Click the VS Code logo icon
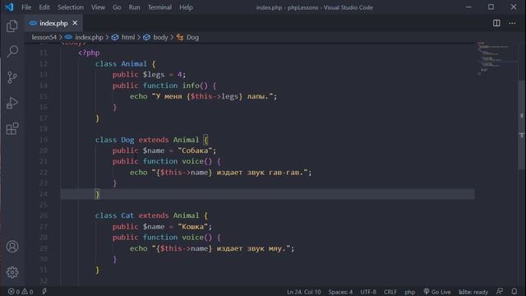526x296 pixels. coord(9,7)
